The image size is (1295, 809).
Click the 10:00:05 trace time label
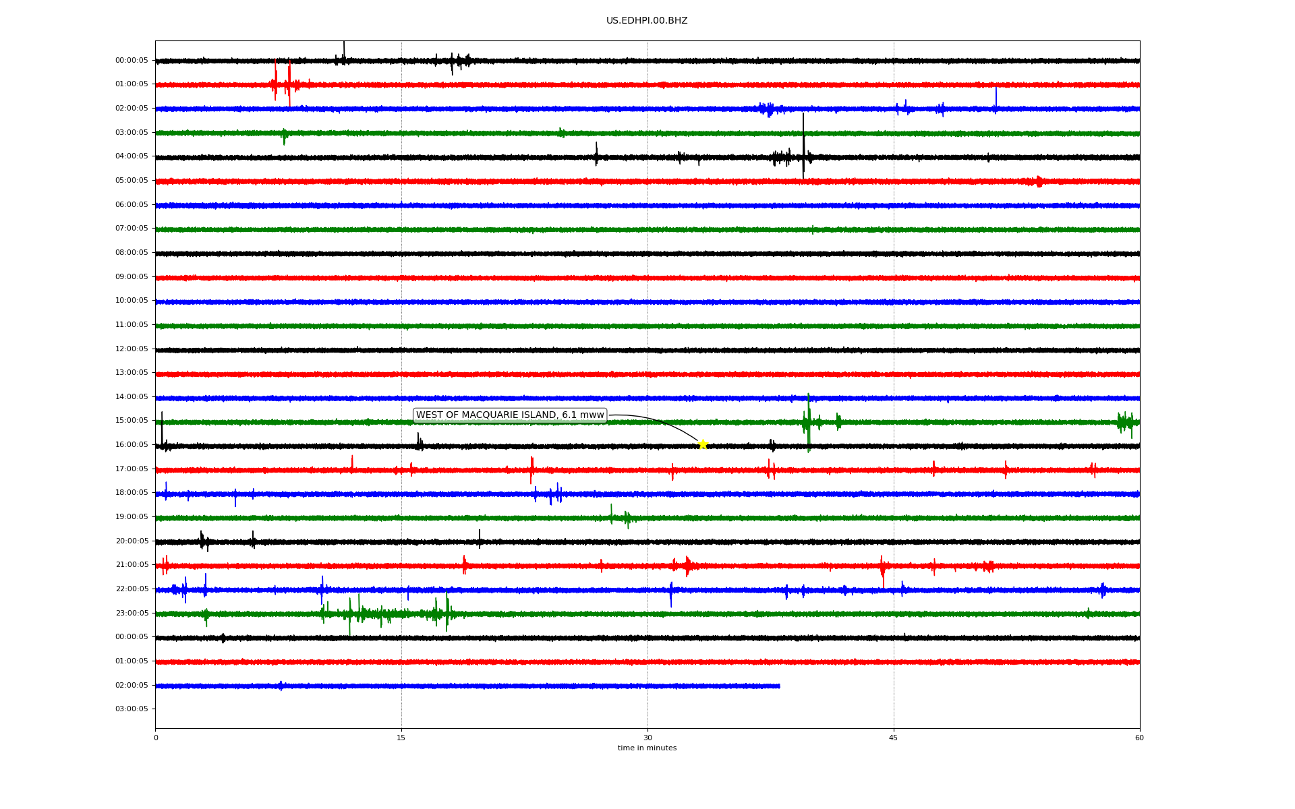(132, 301)
